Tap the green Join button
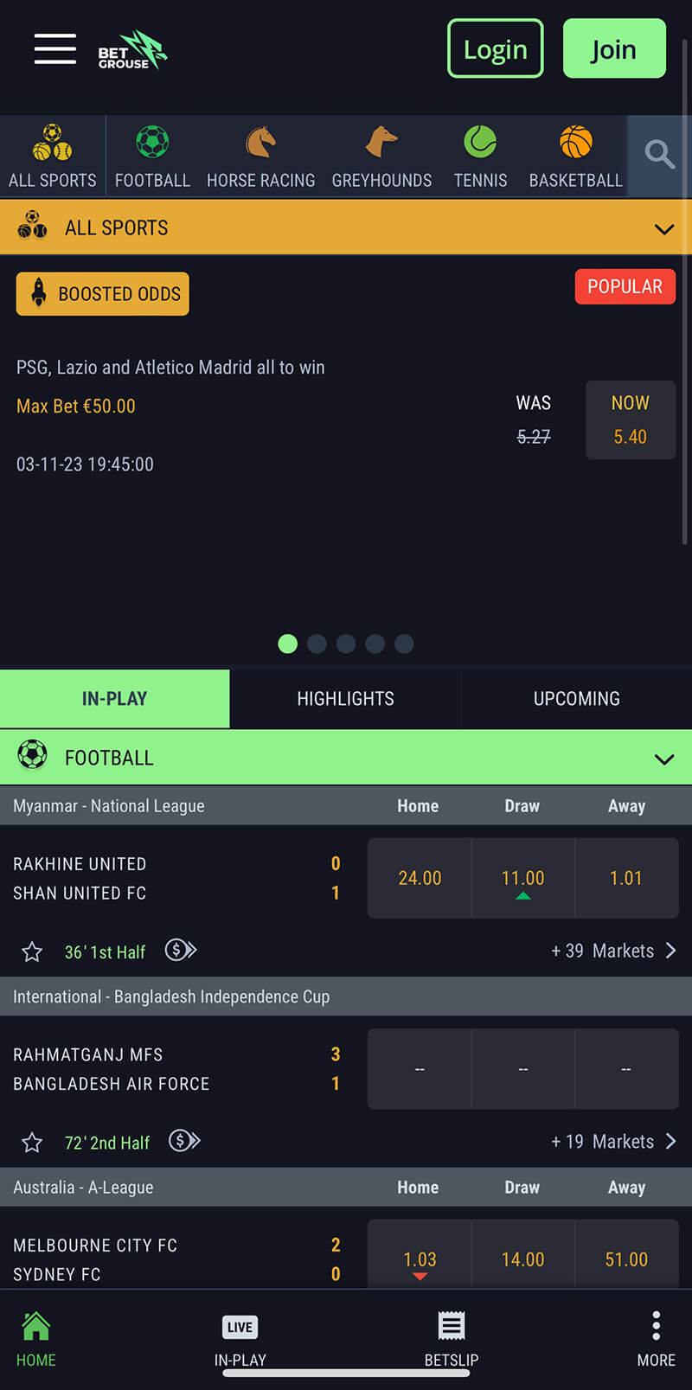 point(614,48)
